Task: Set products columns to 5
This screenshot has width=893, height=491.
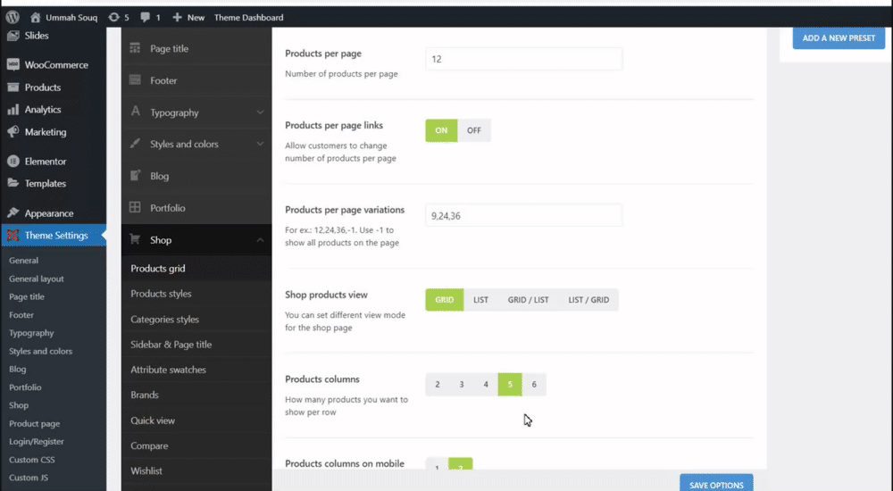Action: point(510,385)
